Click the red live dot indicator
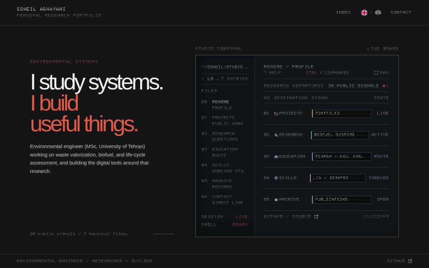Viewport: 429px width, 268px height. tap(384, 86)
